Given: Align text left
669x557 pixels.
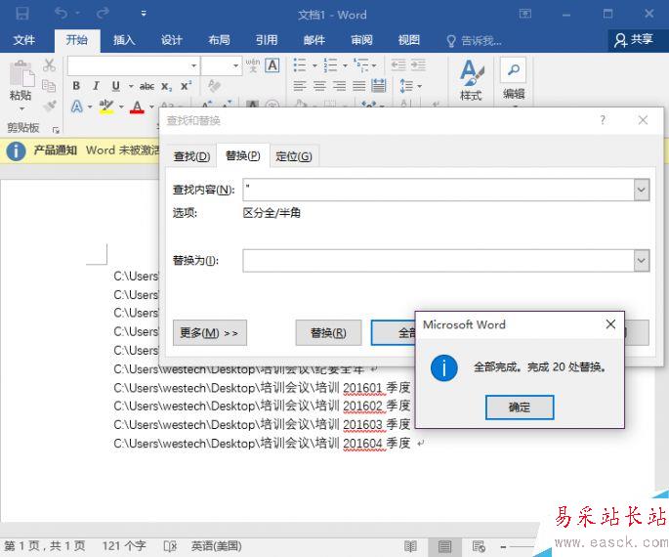Looking at the screenshot, I should (x=300, y=86).
